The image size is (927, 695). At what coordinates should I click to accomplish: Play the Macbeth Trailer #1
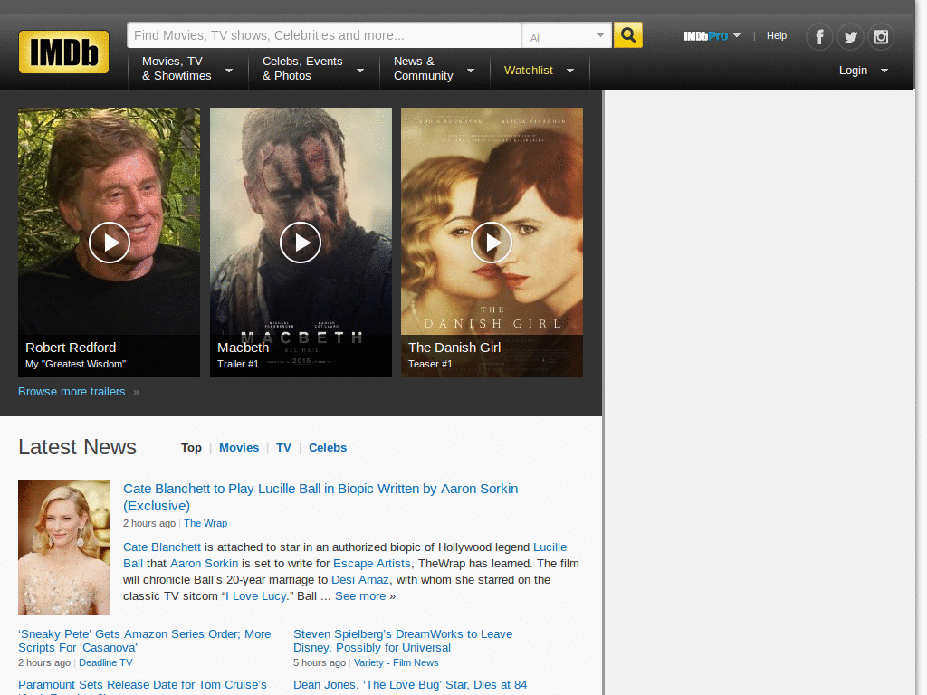[x=301, y=243]
